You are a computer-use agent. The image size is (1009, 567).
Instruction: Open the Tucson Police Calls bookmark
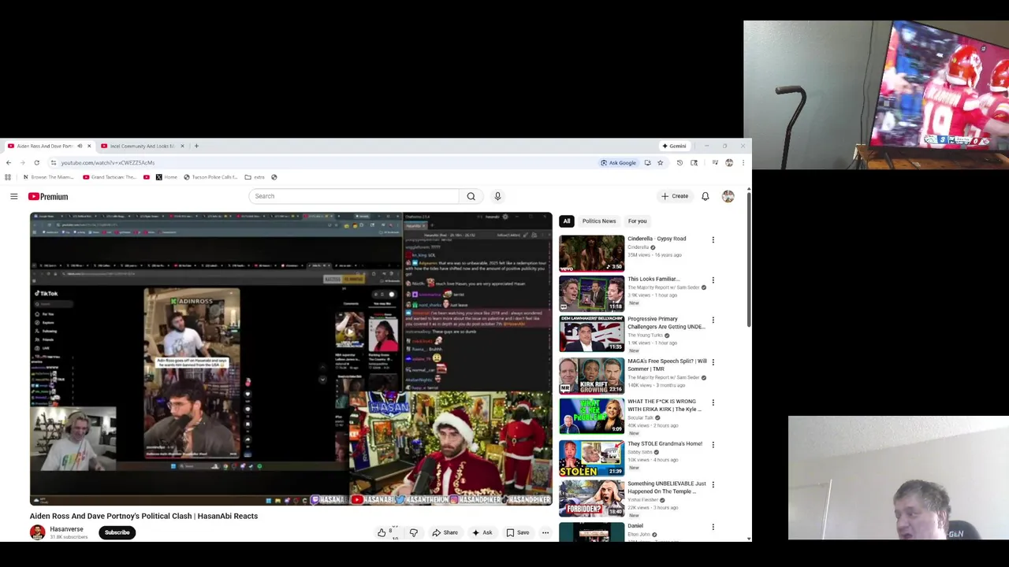[x=210, y=177]
